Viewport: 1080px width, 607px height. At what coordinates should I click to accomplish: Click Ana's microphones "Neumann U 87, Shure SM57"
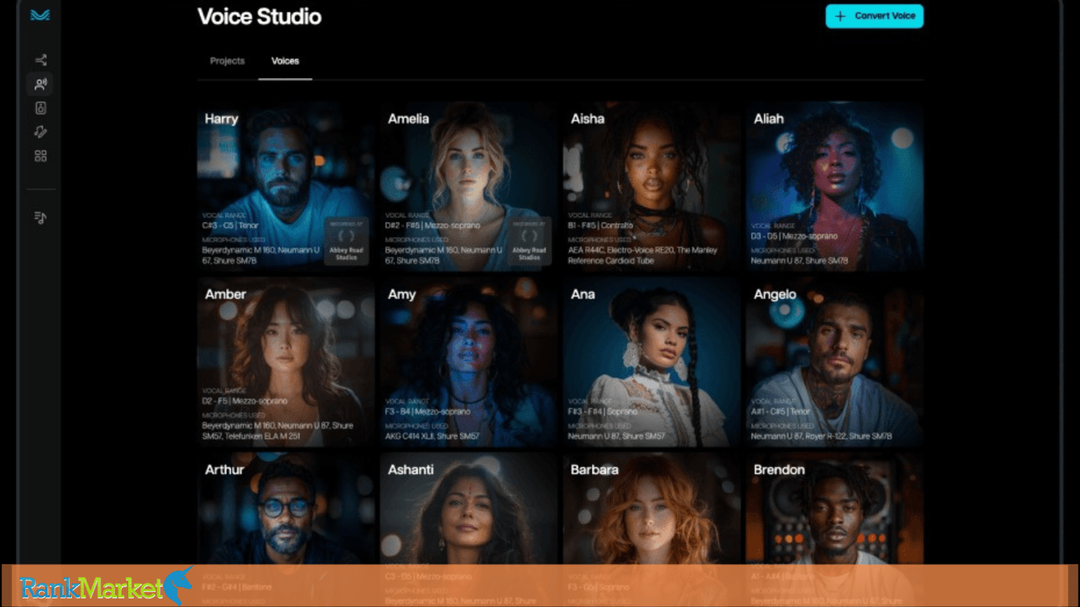pos(617,435)
